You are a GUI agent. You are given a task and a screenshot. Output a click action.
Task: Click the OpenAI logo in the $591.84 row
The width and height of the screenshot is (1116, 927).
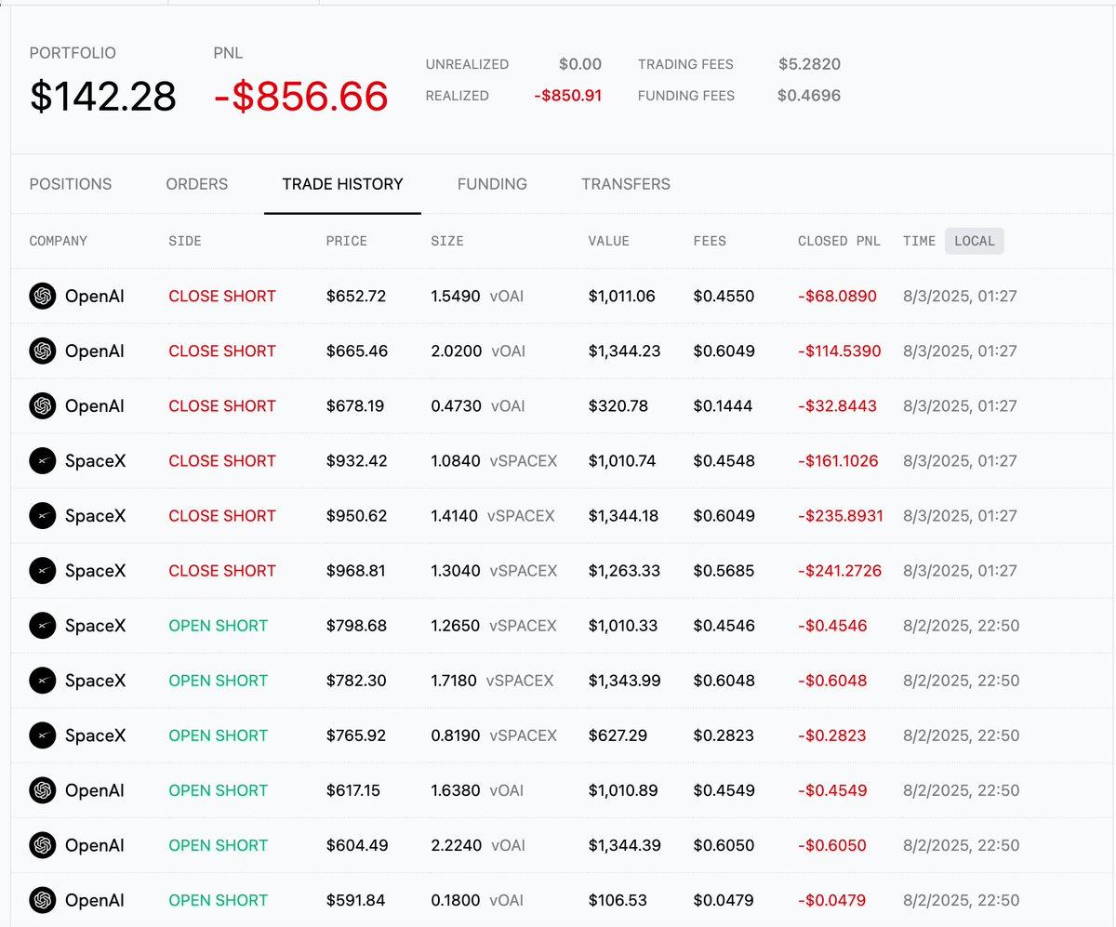pyautogui.click(x=43, y=900)
